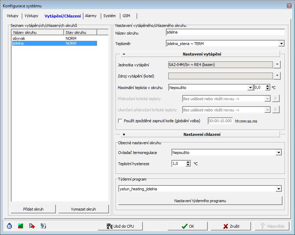Open the Alarmy tab
Screen dimensions: 295x235
(x=91, y=16)
